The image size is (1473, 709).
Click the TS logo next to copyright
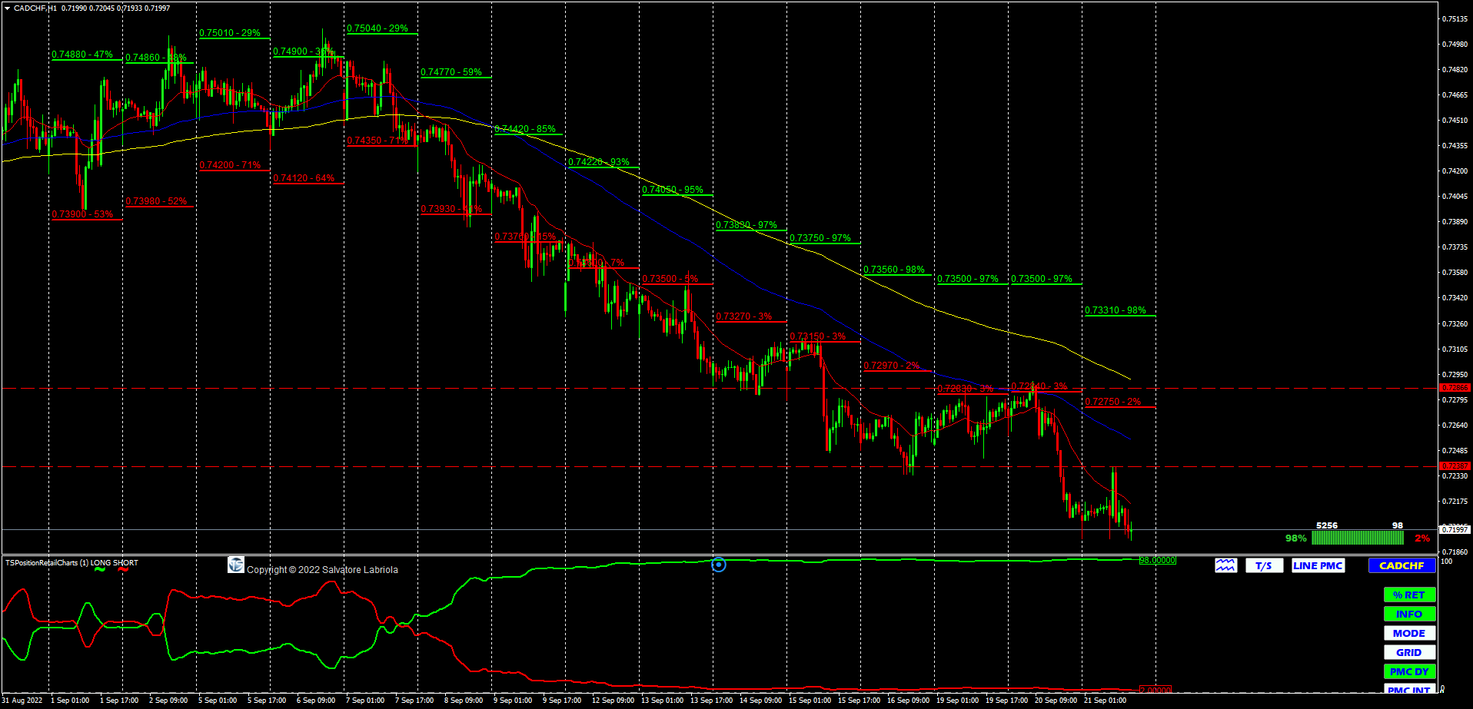pyautogui.click(x=236, y=565)
